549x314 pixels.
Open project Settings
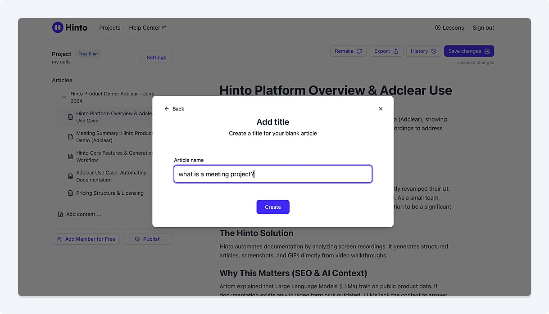(x=156, y=58)
